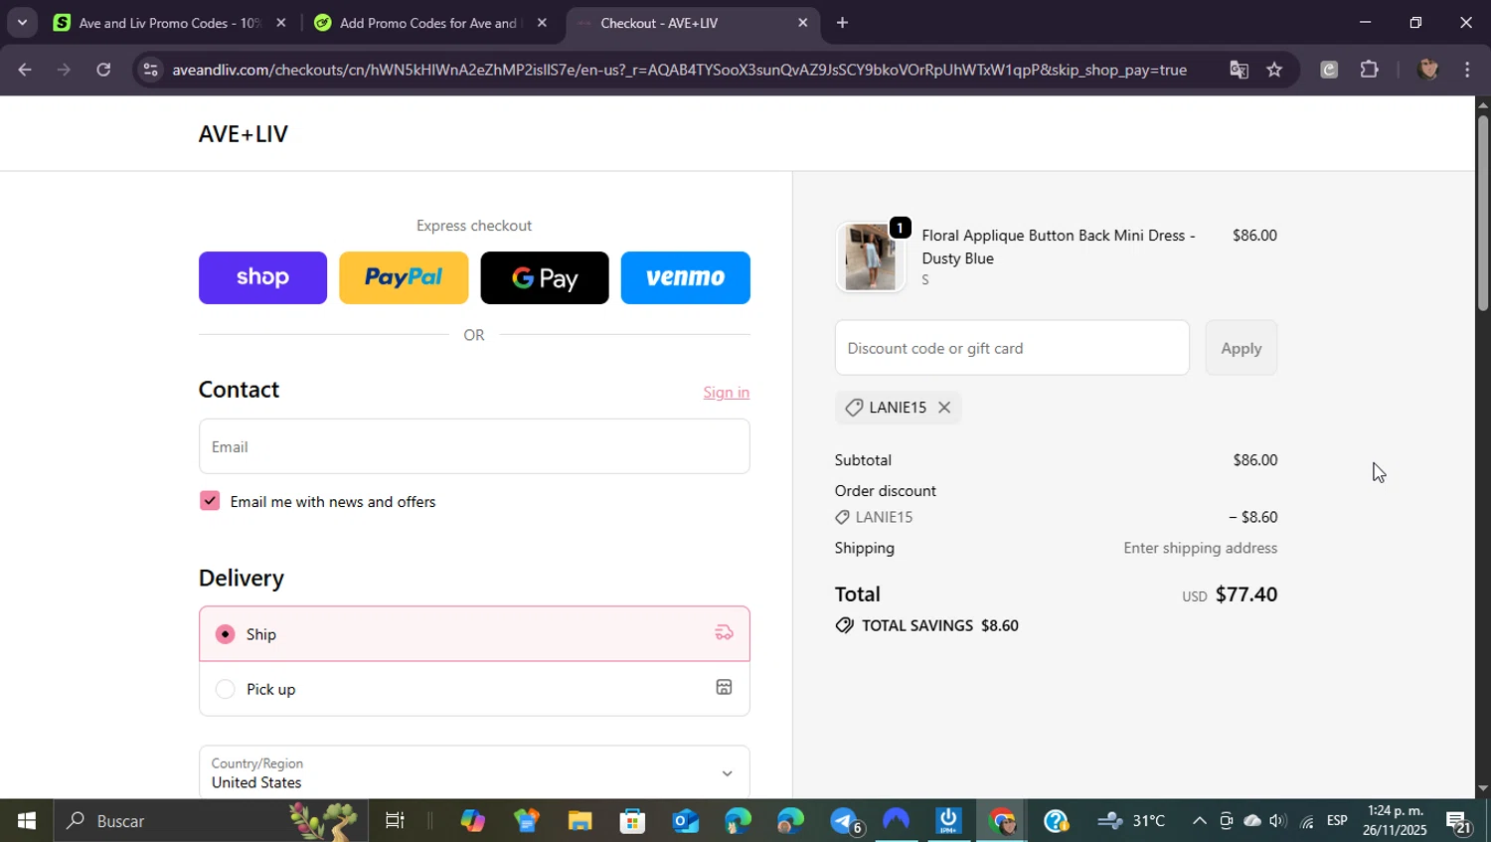Click the AVE+LIV store logo
Viewport: 1491px width, 842px height.
tap(244, 134)
